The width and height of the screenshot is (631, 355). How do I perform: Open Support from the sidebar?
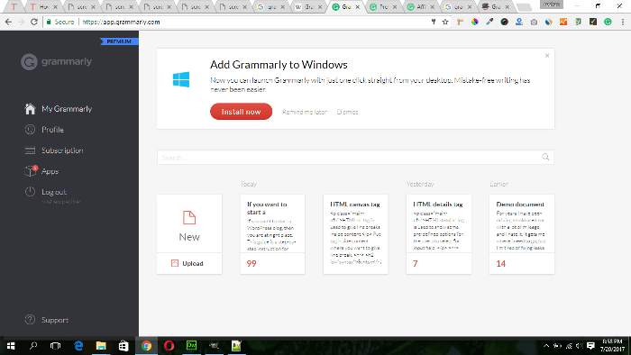55,320
